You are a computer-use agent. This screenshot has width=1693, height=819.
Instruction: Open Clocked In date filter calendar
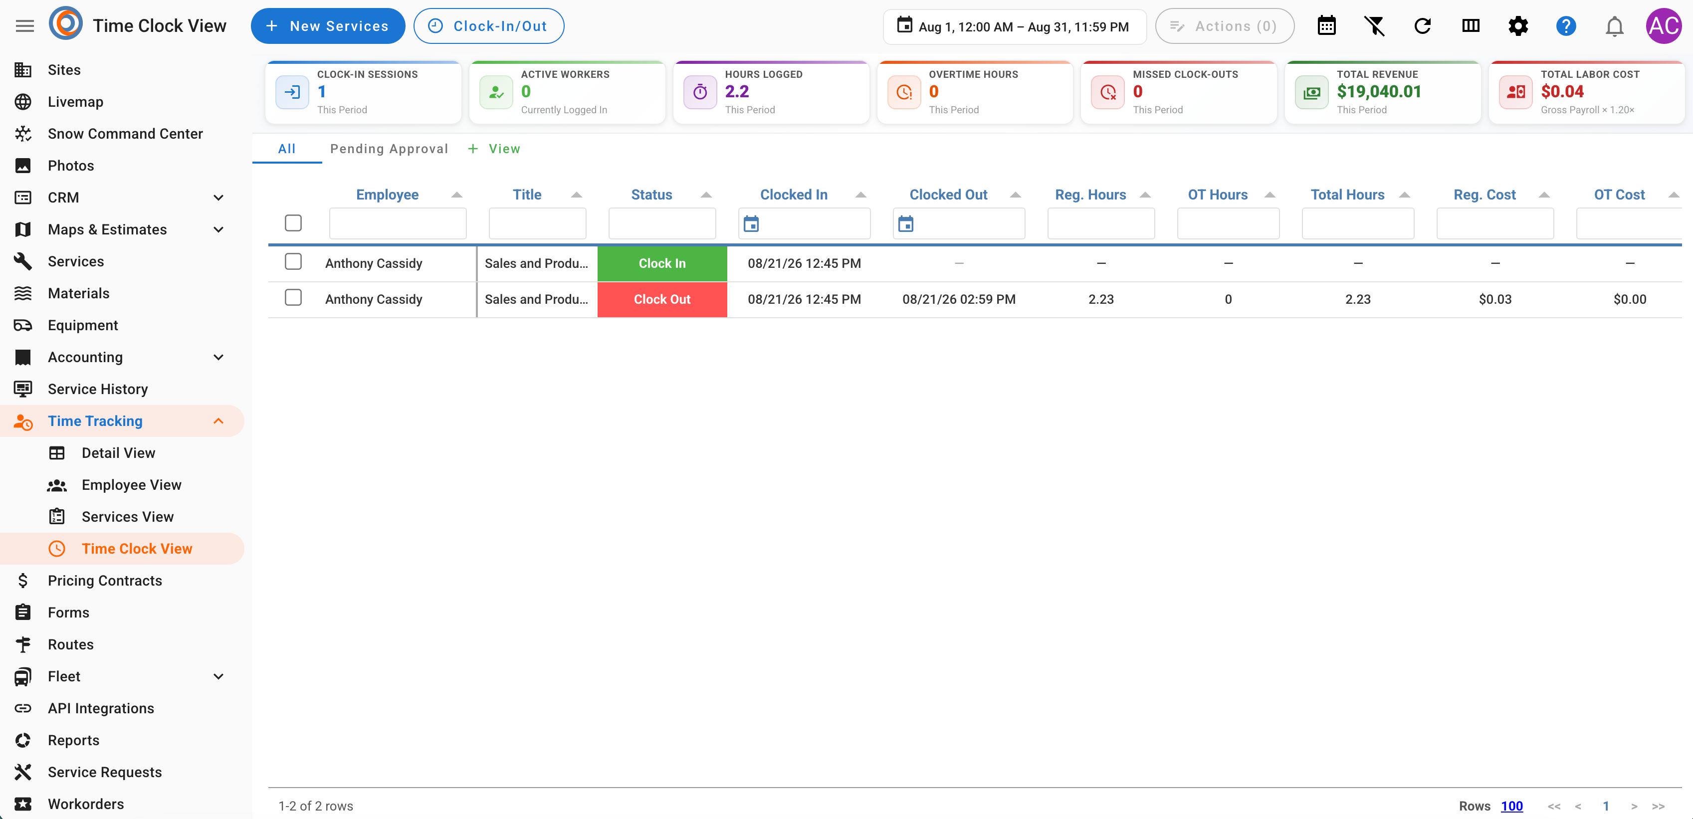click(751, 224)
